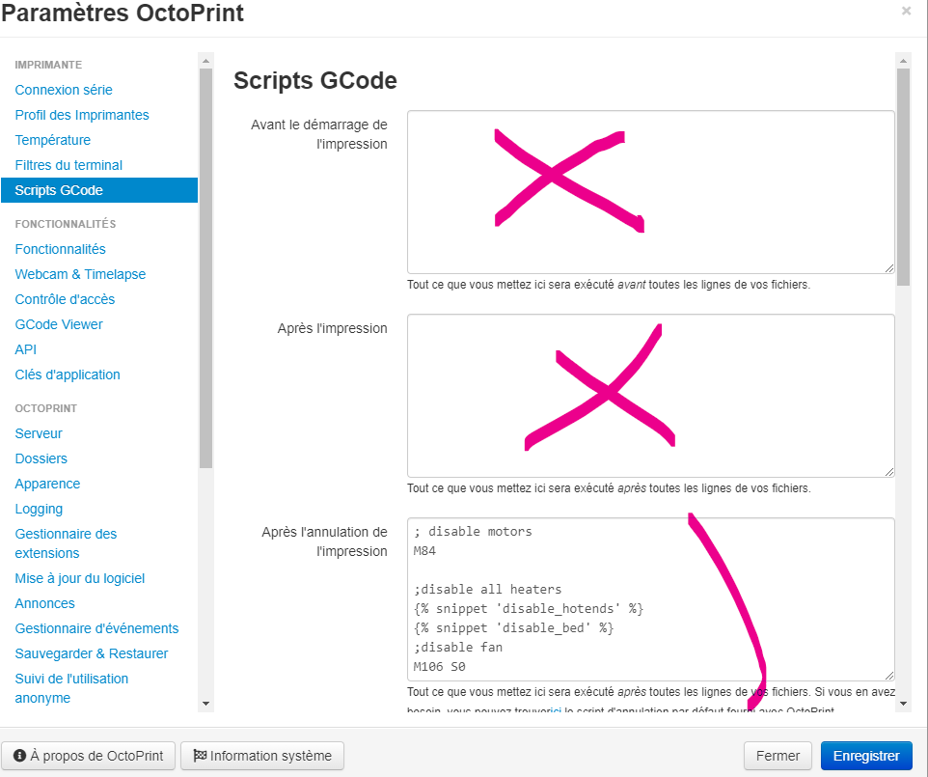Open Clés d'application section

[x=68, y=375]
